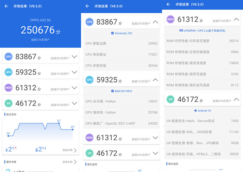Screen dimensions: 243x172
Task: Expand the MEM 61312 card in left panel
Action: pos(74,88)
